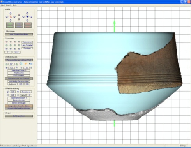The width and height of the screenshot is (191, 148).
Task: Click the 'neue Scherbe hinzufügen' button
Action: (19, 34)
